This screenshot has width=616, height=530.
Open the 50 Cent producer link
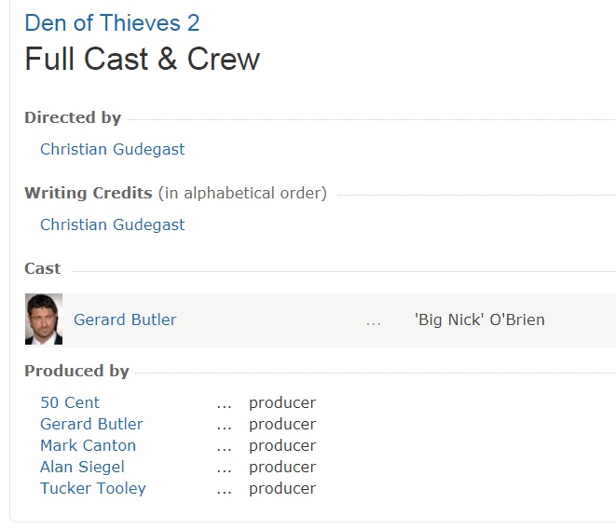point(70,402)
